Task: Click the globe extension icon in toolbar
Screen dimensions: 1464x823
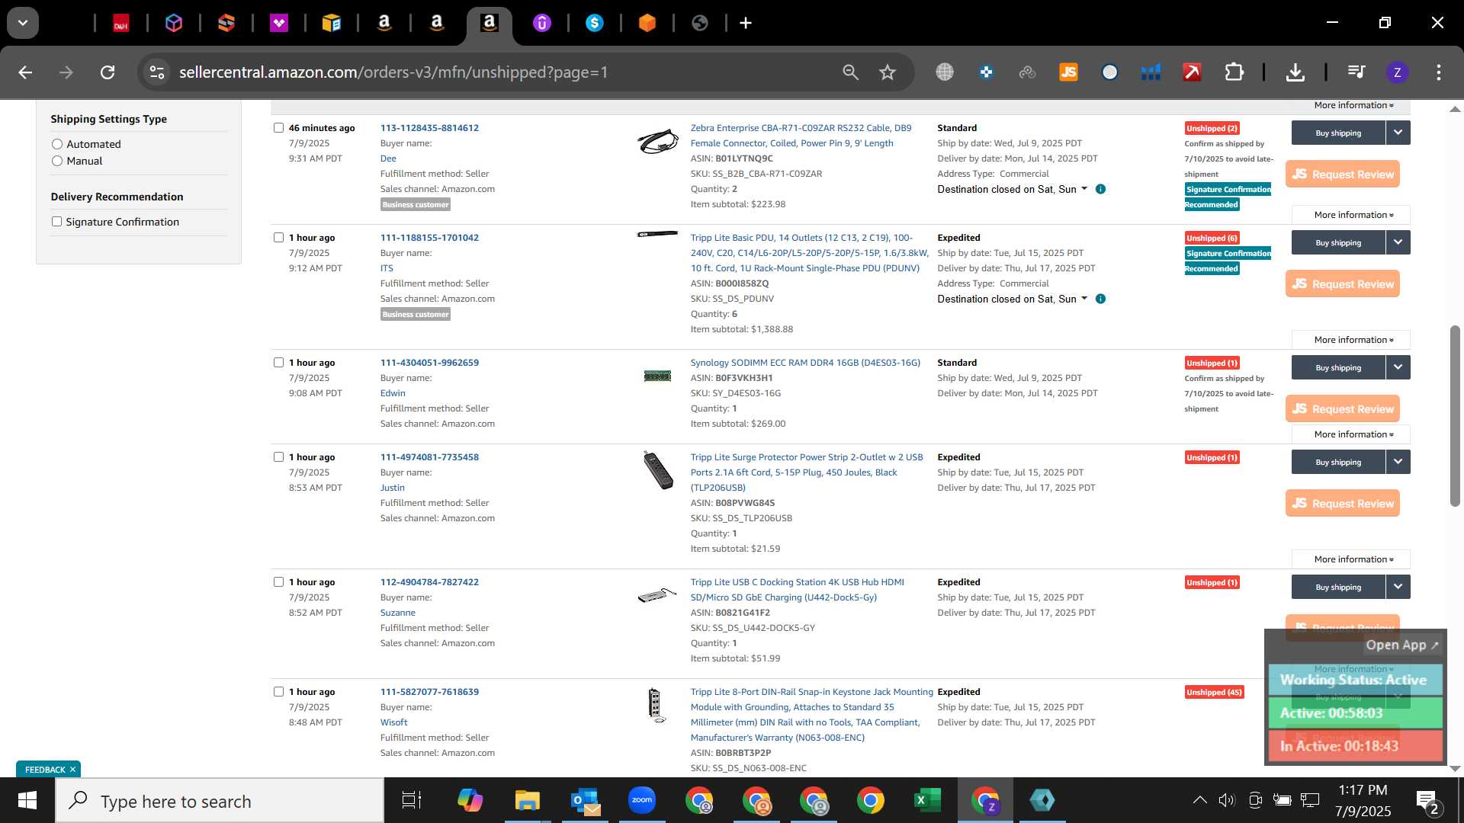Action: (x=945, y=72)
